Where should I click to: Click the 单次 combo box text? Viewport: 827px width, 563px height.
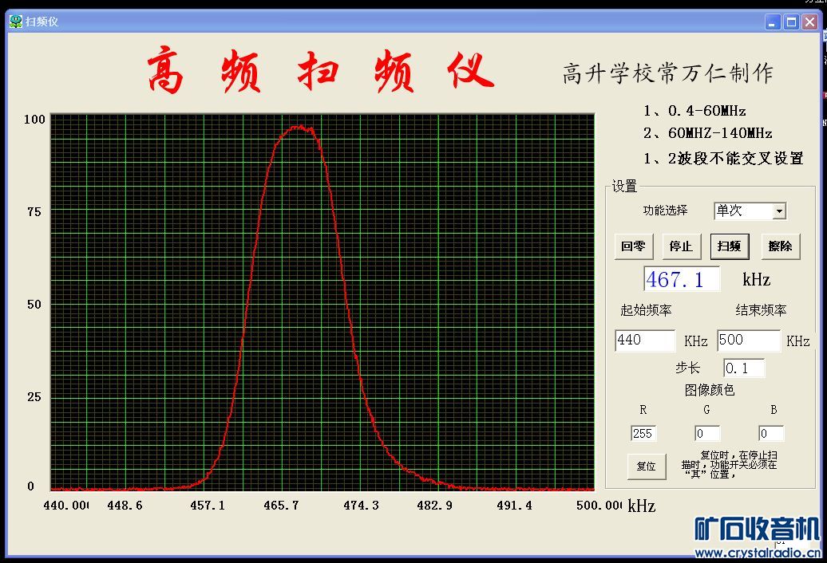(x=742, y=211)
